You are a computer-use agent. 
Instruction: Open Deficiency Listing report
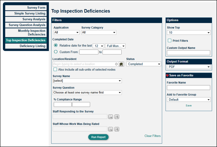click(x=26, y=46)
